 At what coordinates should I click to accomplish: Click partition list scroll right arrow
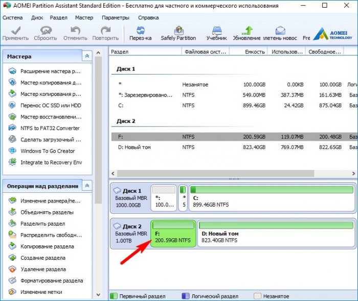pos(353,173)
